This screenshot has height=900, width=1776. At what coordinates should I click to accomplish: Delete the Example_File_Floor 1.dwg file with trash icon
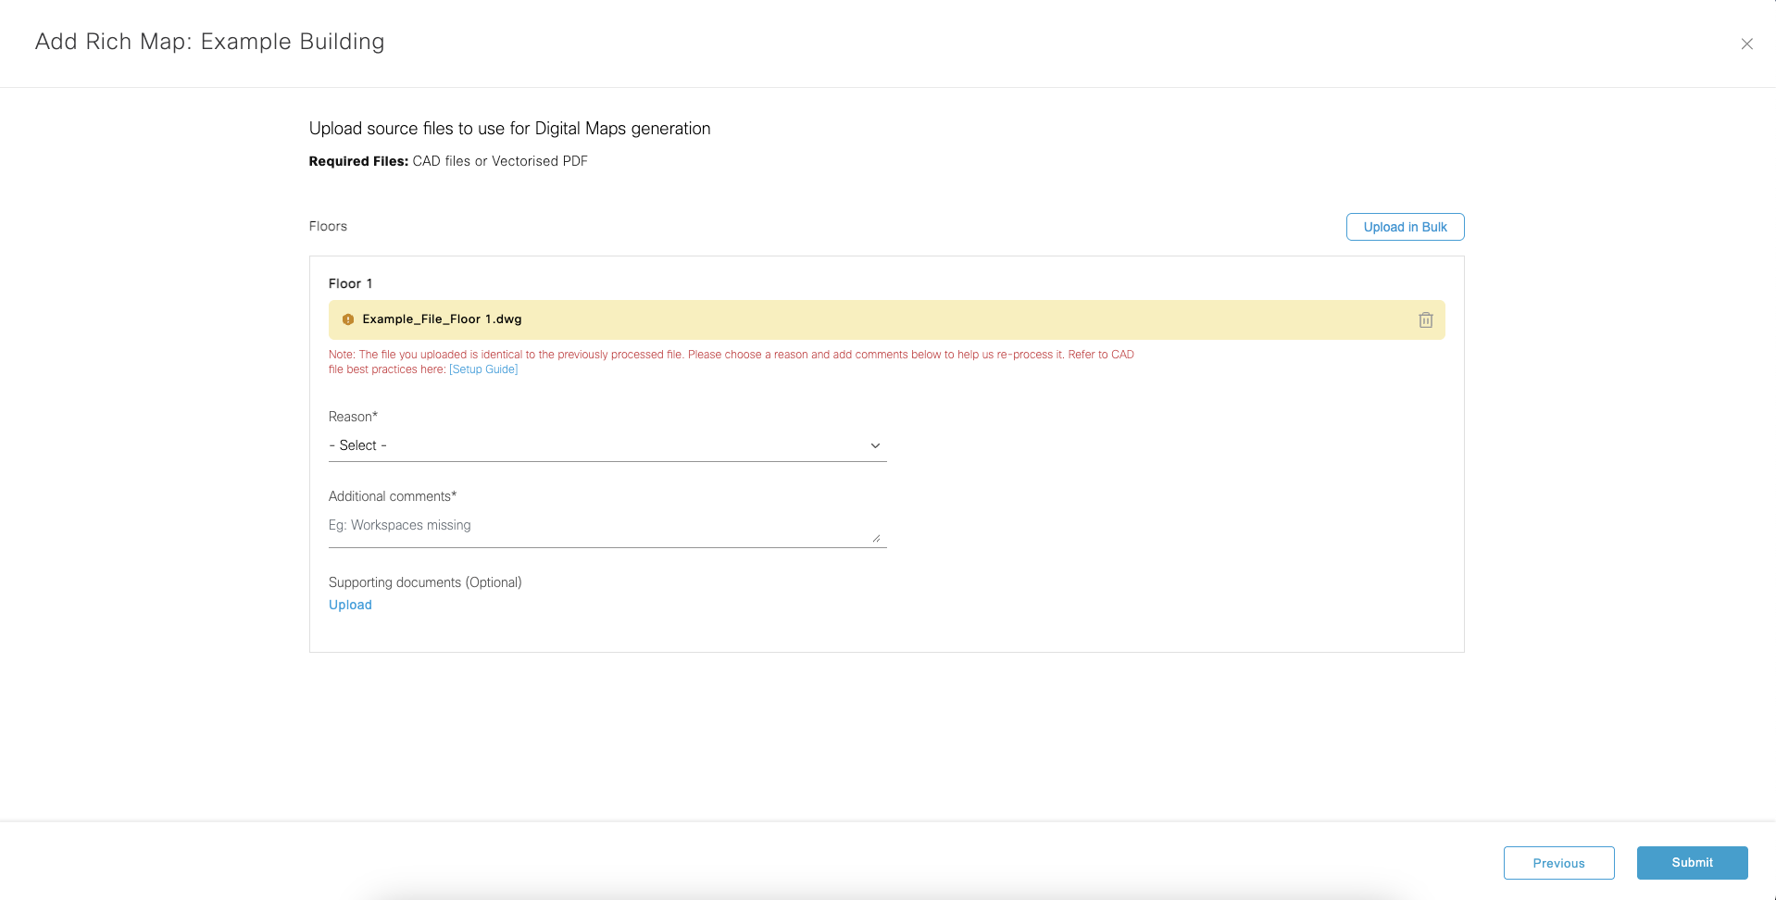click(x=1425, y=320)
